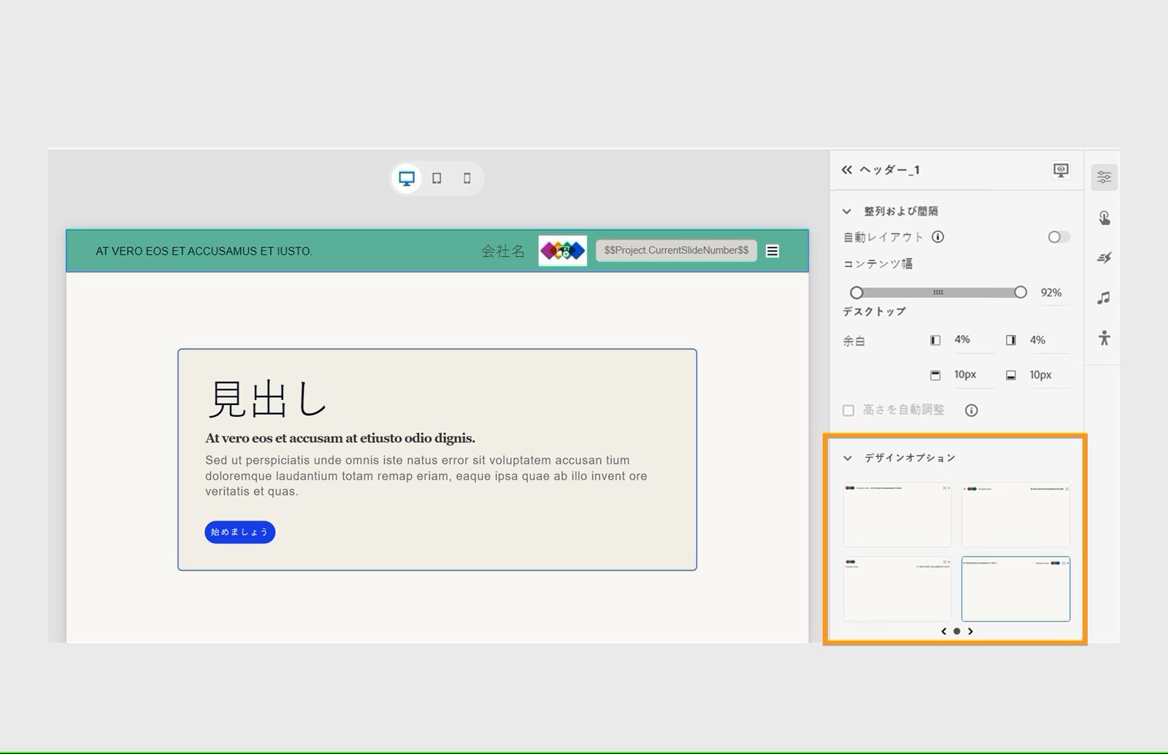Click the right padding icon in 余白 row
The image size is (1168, 754).
click(x=1011, y=340)
